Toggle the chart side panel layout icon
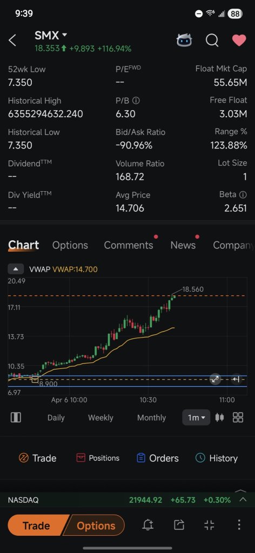This screenshot has width=255, height=553. pyautogui.click(x=16, y=417)
